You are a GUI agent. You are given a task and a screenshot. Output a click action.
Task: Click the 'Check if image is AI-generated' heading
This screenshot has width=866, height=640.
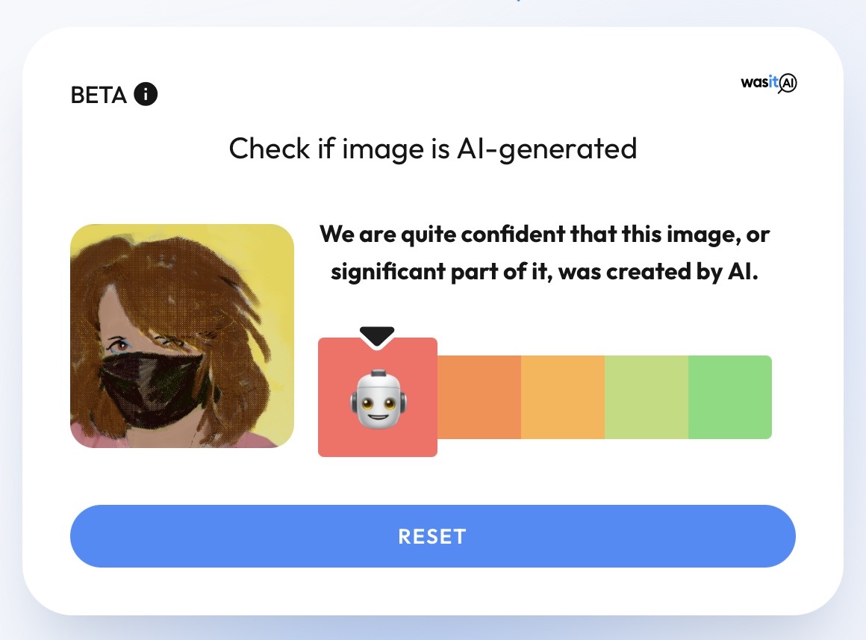tap(432, 149)
